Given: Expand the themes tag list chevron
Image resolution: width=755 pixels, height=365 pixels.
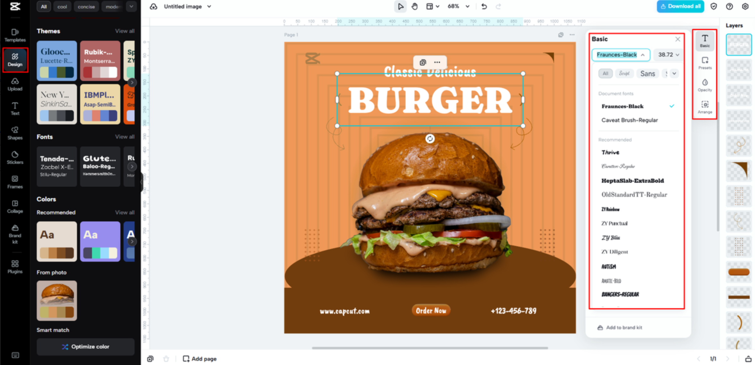Looking at the screenshot, I should (131, 6).
